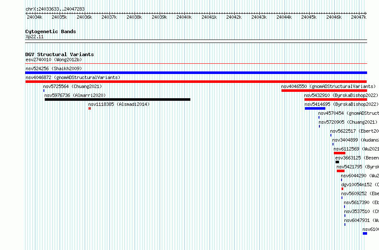This screenshot has width=379, height=250.
Task: Select the black esv3663125 variant block
Action: pyautogui.click(x=337, y=162)
